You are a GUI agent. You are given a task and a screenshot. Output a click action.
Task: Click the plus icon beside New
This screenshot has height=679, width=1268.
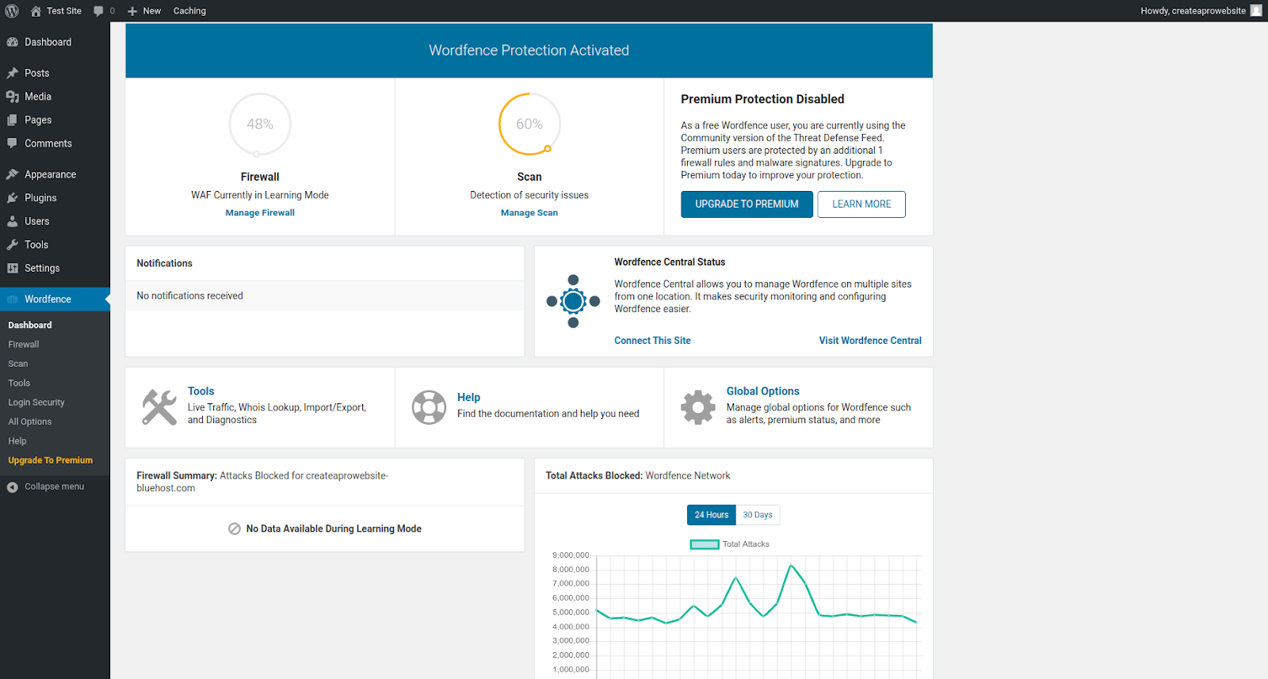pyautogui.click(x=132, y=11)
